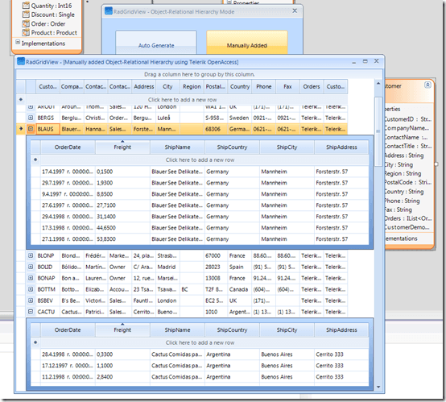446x402 pixels.
Task: Click the Region column header
Action: point(192,86)
